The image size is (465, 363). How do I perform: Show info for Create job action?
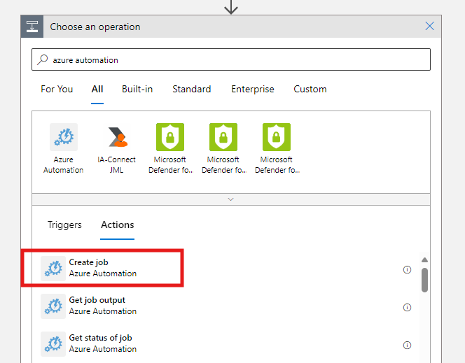pyautogui.click(x=407, y=269)
